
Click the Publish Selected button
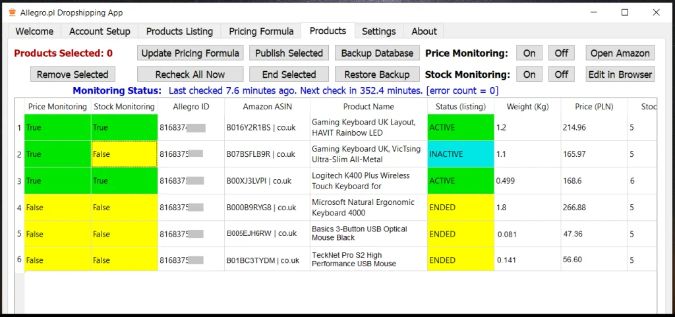pyautogui.click(x=289, y=53)
